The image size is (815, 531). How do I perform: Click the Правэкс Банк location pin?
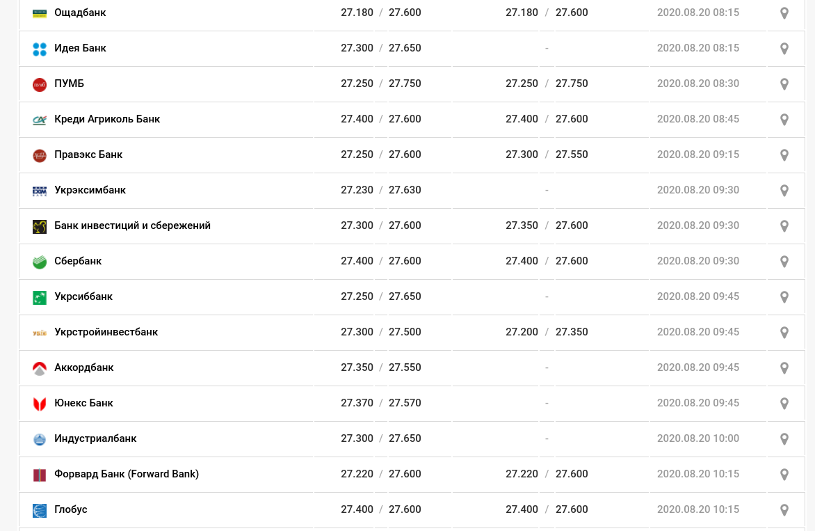point(784,155)
